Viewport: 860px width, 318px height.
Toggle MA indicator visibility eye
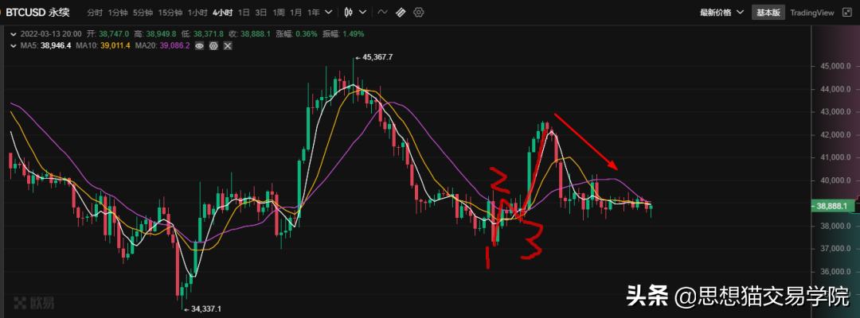coord(200,45)
